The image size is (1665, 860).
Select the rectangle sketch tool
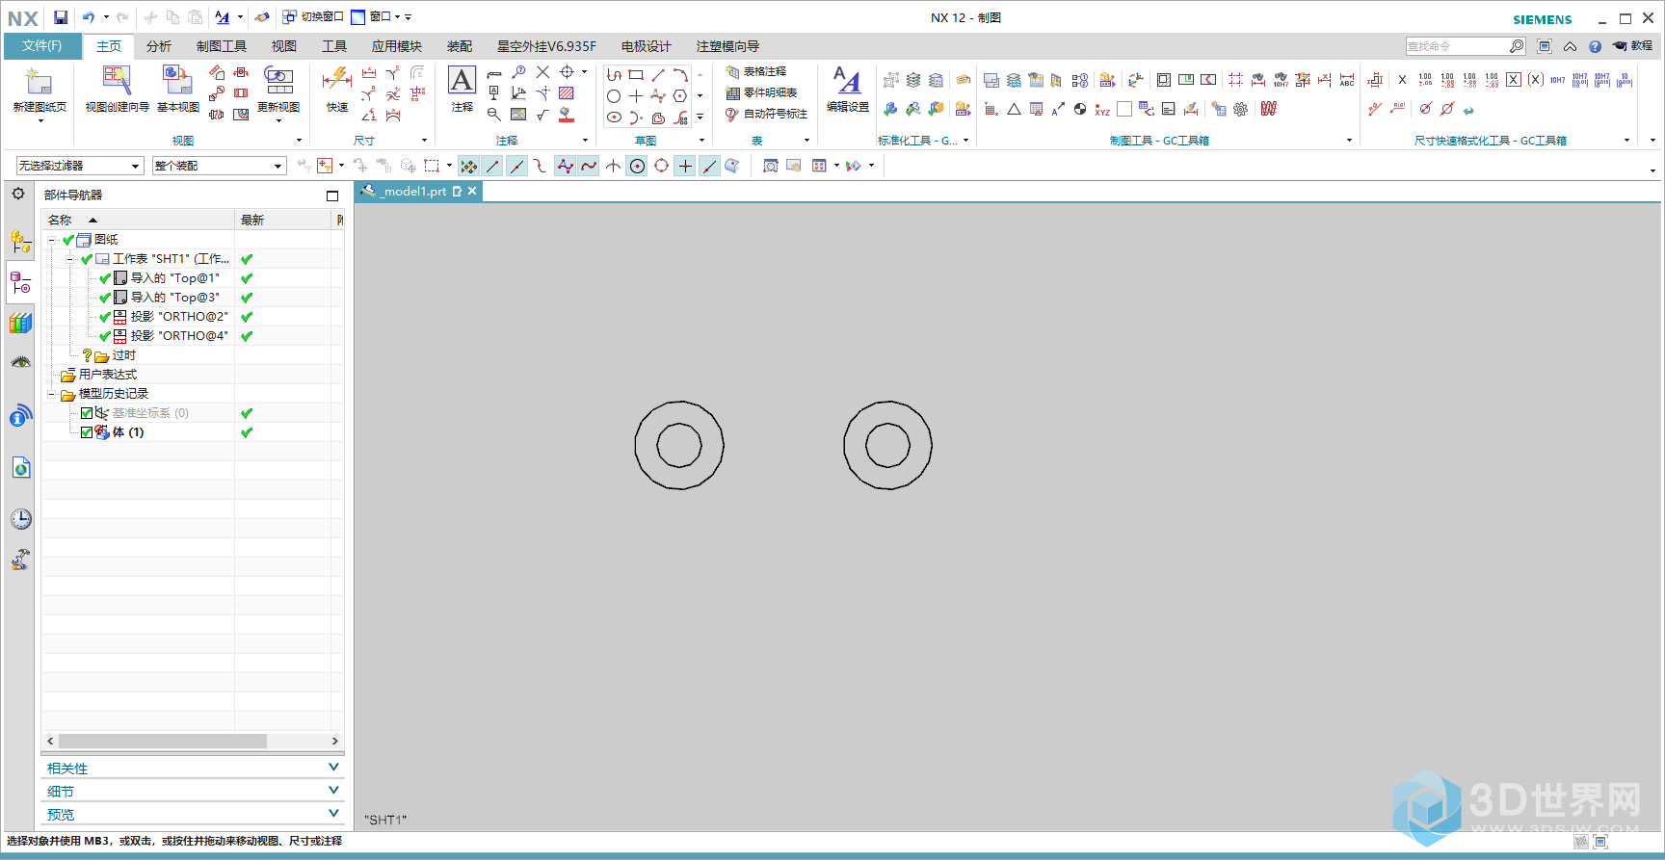coord(636,74)
